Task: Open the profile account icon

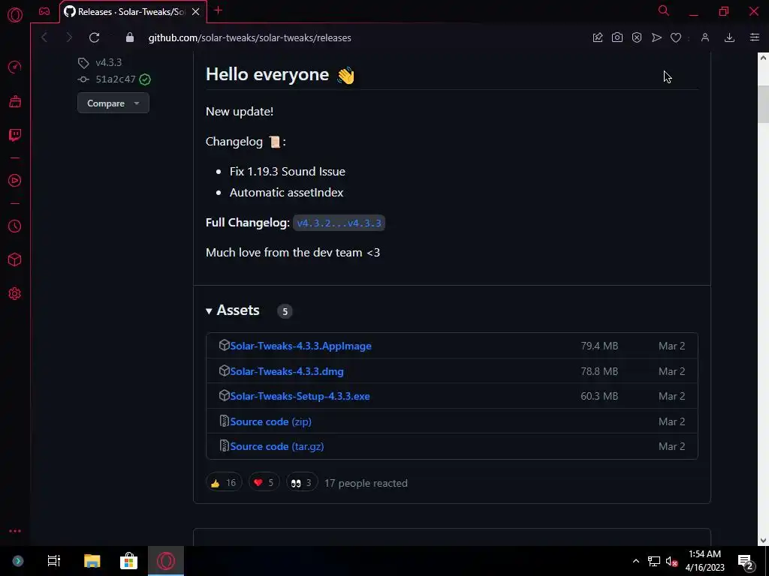Action: point(704,37)
